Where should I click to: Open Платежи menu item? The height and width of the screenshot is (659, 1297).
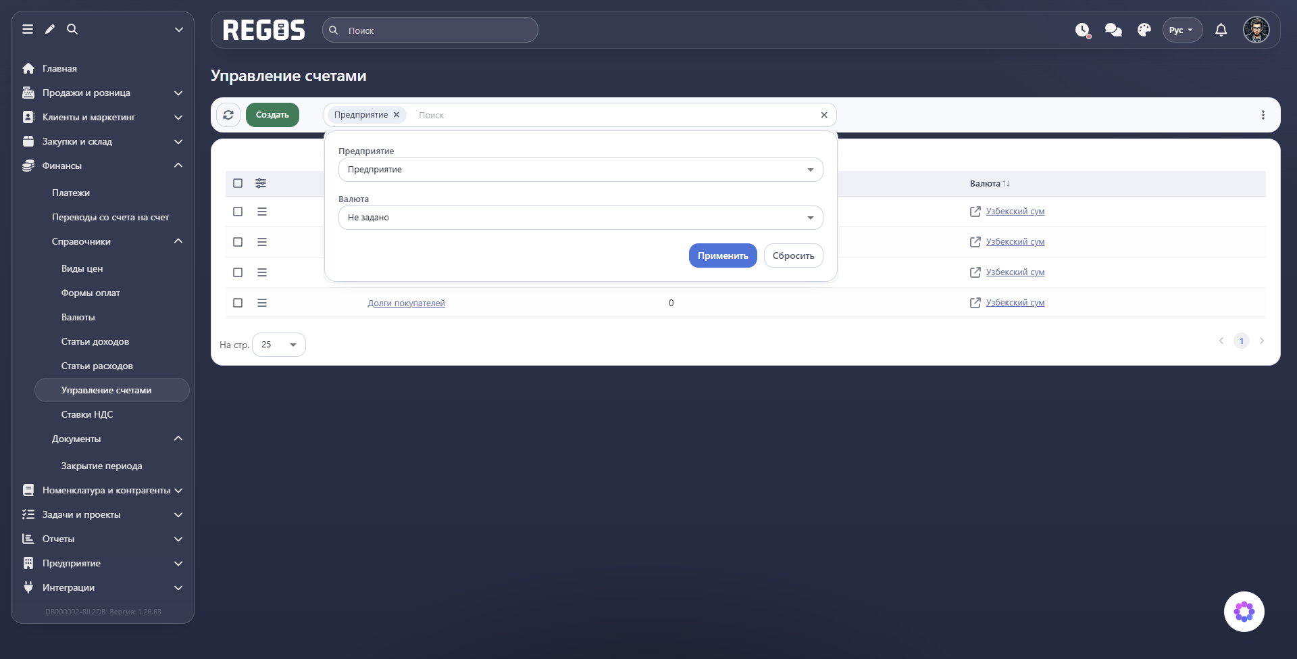coord(71,193)
